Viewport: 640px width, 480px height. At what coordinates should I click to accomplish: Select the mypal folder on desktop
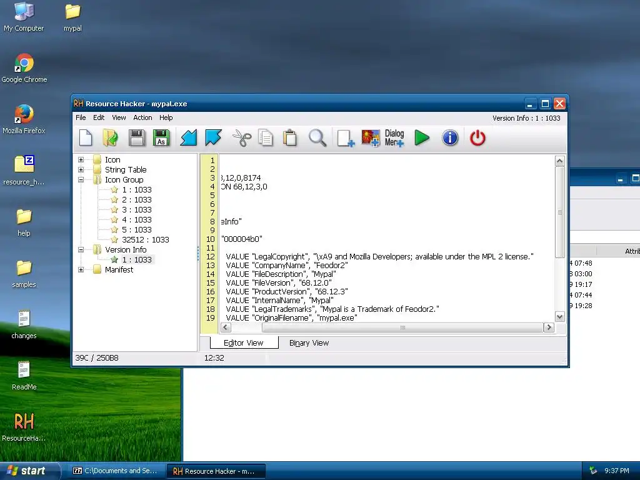click(x=72, y=17)
